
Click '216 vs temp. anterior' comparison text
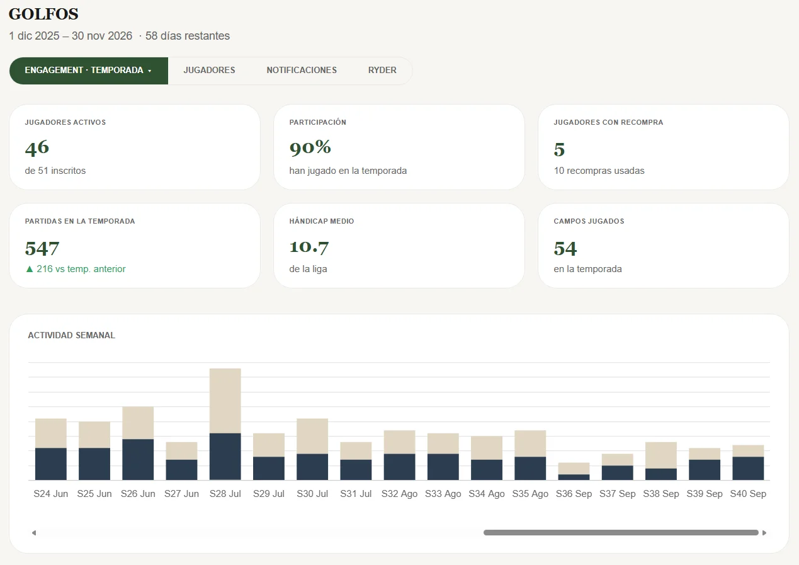pos(81,269)
